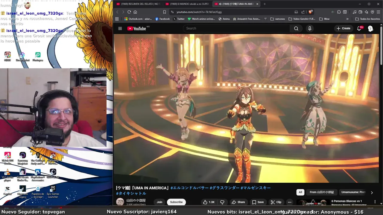Start voice search with microphone icon

(310, 28)
